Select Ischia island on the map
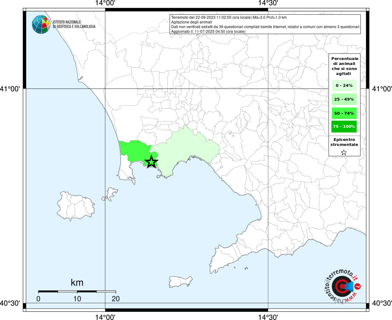The image size is (392, 320). click(x=75, y=206)
